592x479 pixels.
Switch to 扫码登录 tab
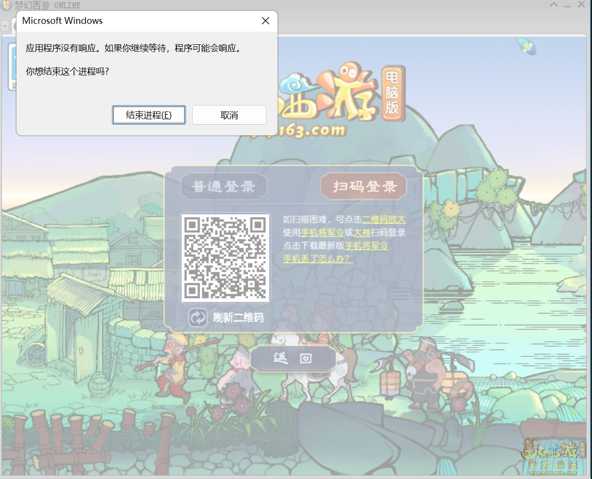pyautogui.click(x=364, y=186)
